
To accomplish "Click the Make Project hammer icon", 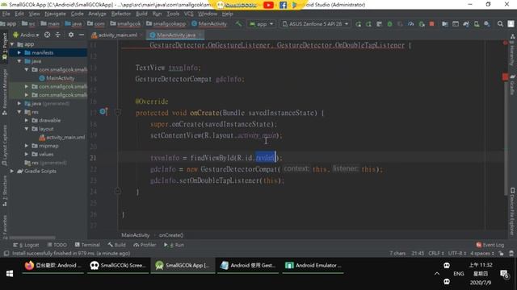I will (x=238, y=23).
